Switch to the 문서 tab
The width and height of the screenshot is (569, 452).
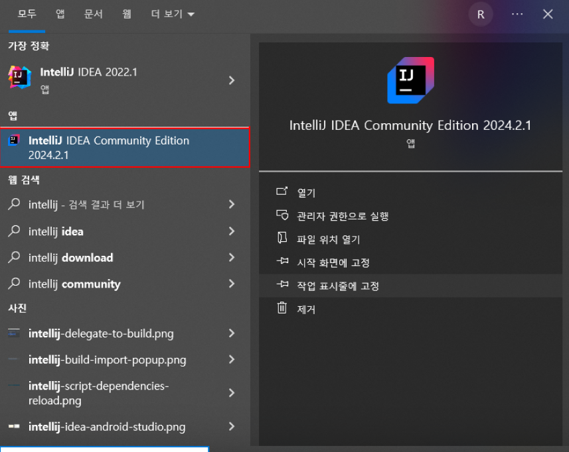[x=93, y=14]
